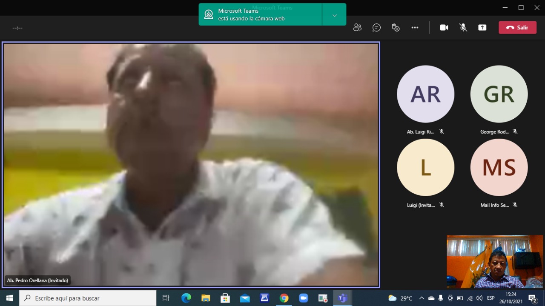
Task: Open Microsoft Edge from the taskbar
Action: coord(186,298)
